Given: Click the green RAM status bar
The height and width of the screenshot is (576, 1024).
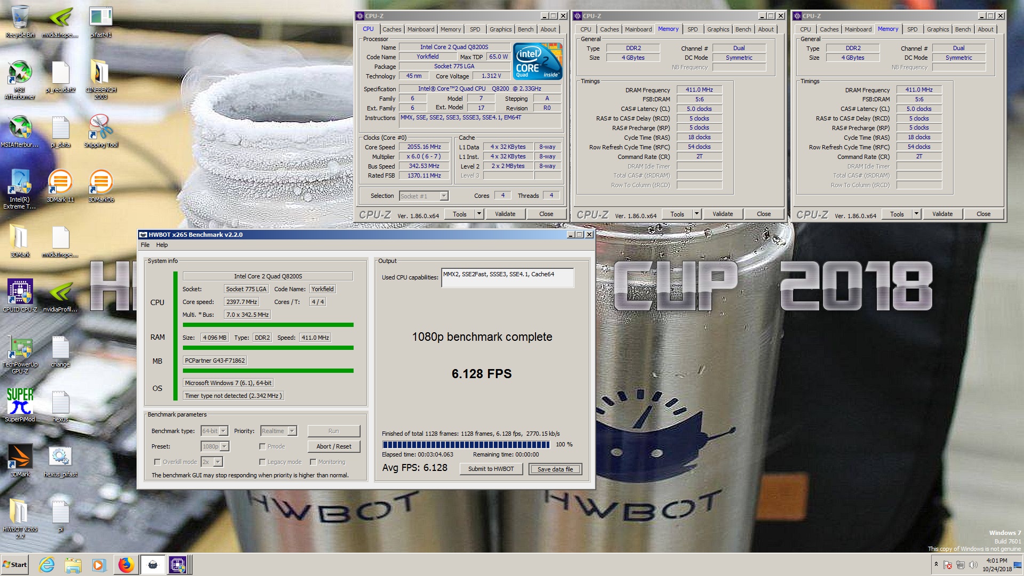Looking at the screenshot, I should [268, 348].
